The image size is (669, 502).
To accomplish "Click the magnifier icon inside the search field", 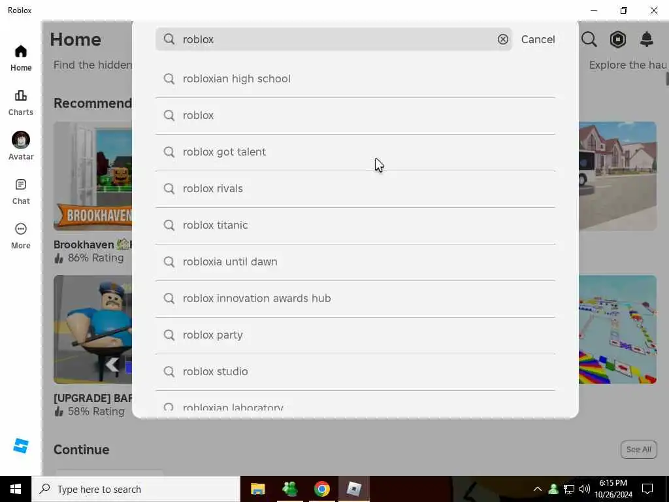I will coord(169,39).
